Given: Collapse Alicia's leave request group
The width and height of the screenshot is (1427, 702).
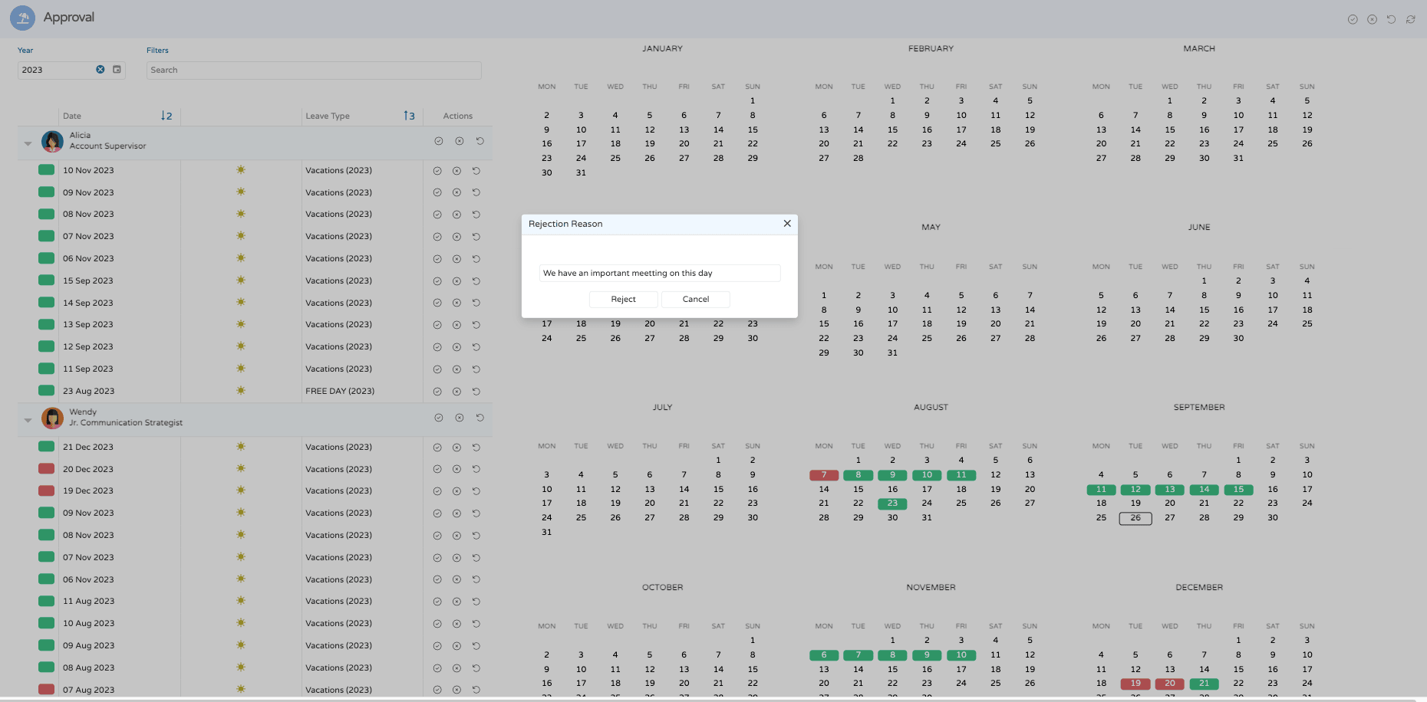Looking at the screenshot, I should click(x=28, y=143).
